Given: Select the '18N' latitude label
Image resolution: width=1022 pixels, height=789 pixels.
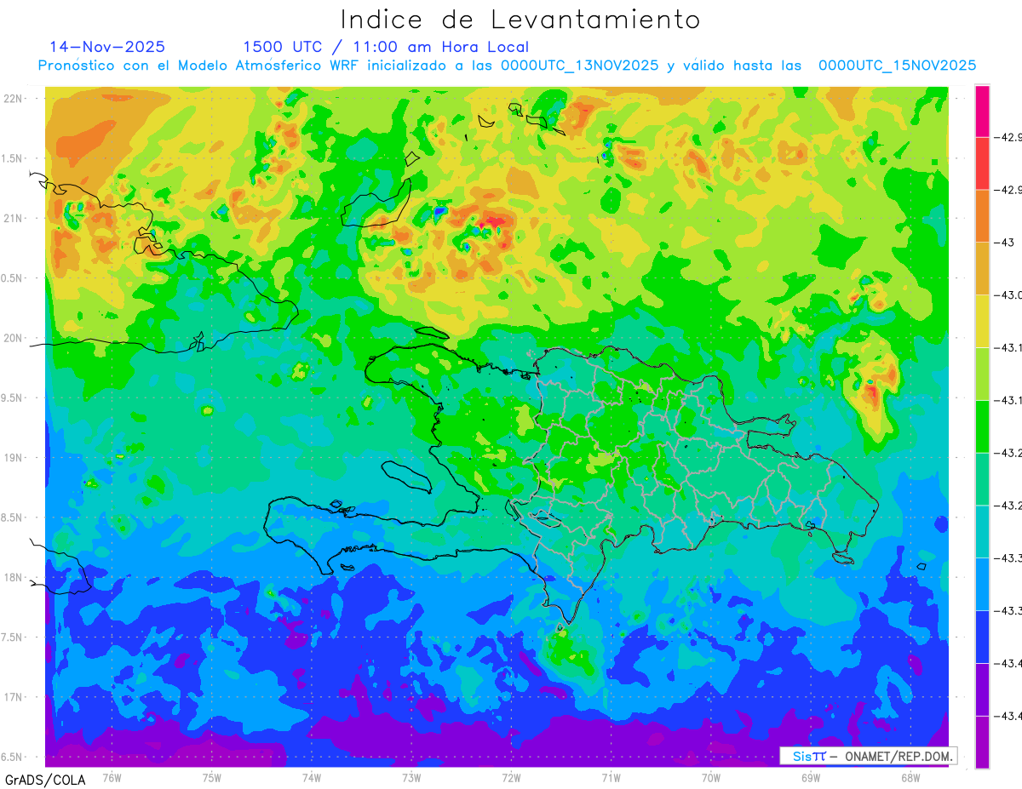Looking at the screenshot, I should point(14,577).
